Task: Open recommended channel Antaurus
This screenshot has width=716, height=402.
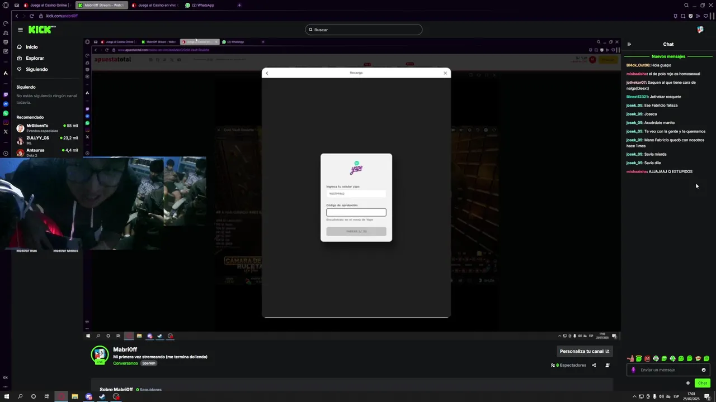Action: [x=48, y=152]
